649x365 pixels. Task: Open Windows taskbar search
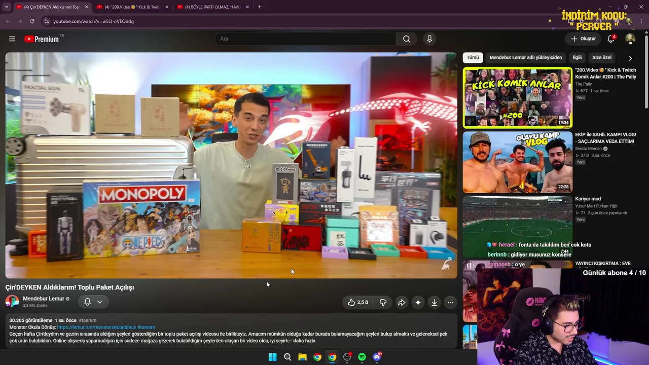(287, 357)
